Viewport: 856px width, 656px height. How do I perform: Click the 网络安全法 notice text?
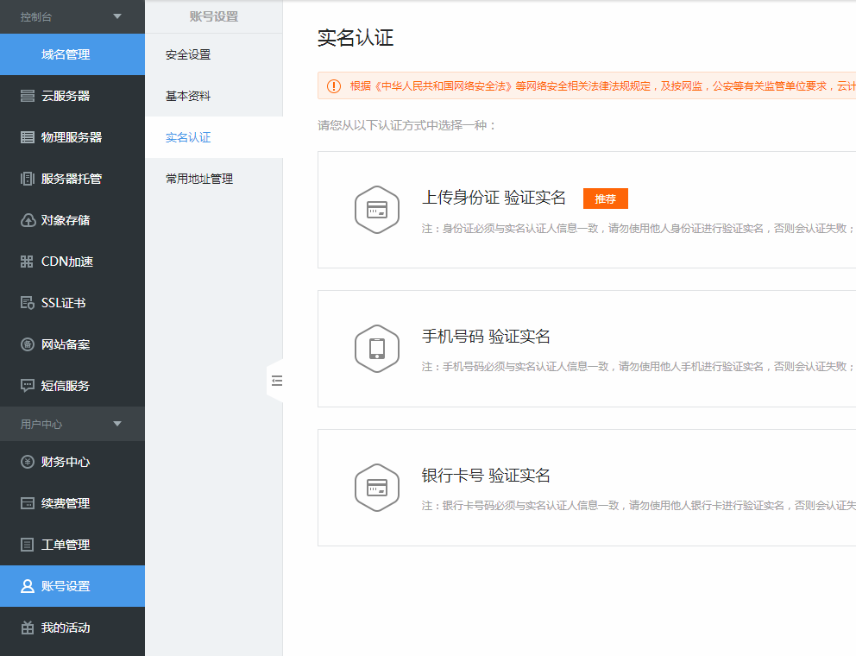[x=602, y=86]
